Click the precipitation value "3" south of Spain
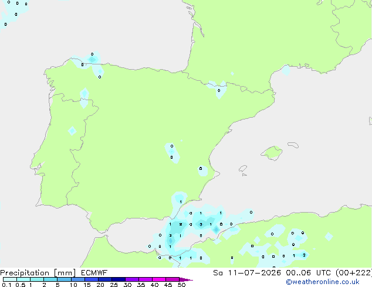The width and height of the screenshot is (372, 287). [x=201, y=224]
